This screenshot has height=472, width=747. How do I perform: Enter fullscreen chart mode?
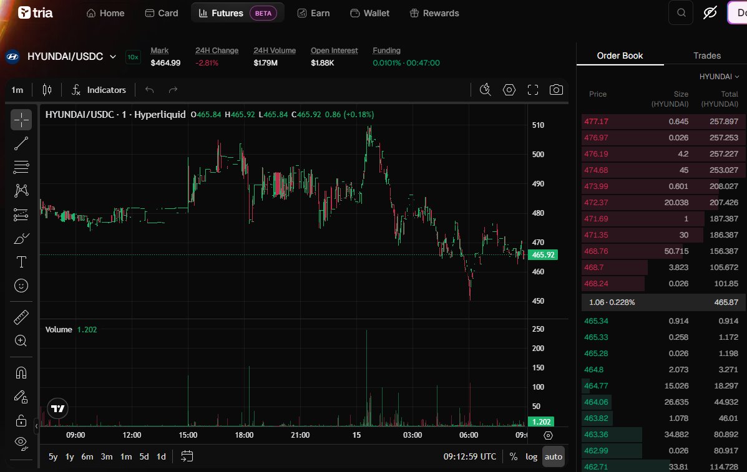[x=532, y=90]
